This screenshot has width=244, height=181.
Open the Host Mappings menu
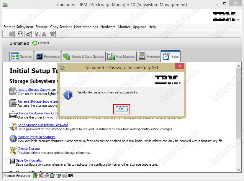(x=86, y=27)
